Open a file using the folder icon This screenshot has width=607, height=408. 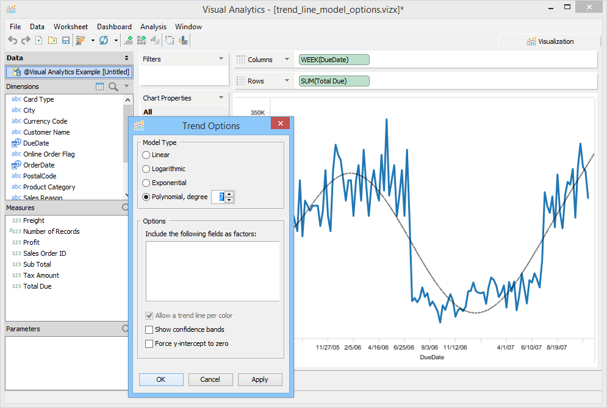(x=52, y=40)
